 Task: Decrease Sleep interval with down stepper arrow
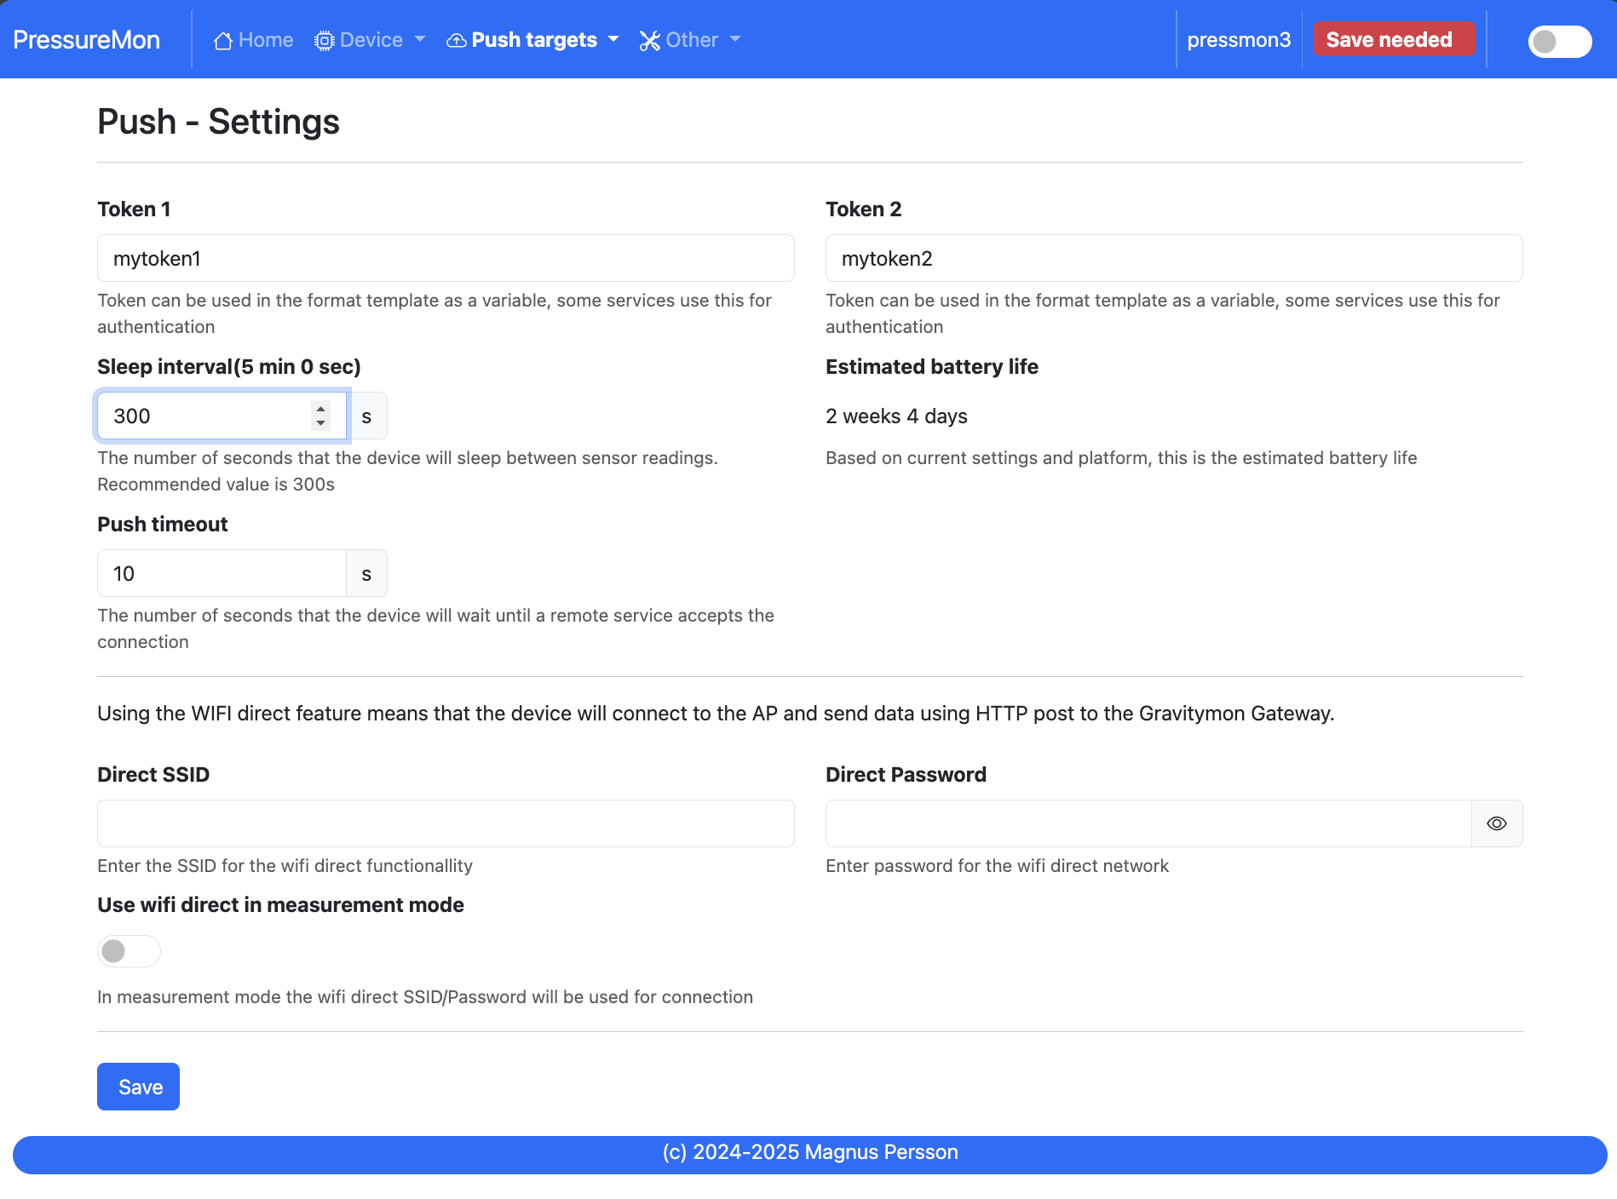(320, 423)
